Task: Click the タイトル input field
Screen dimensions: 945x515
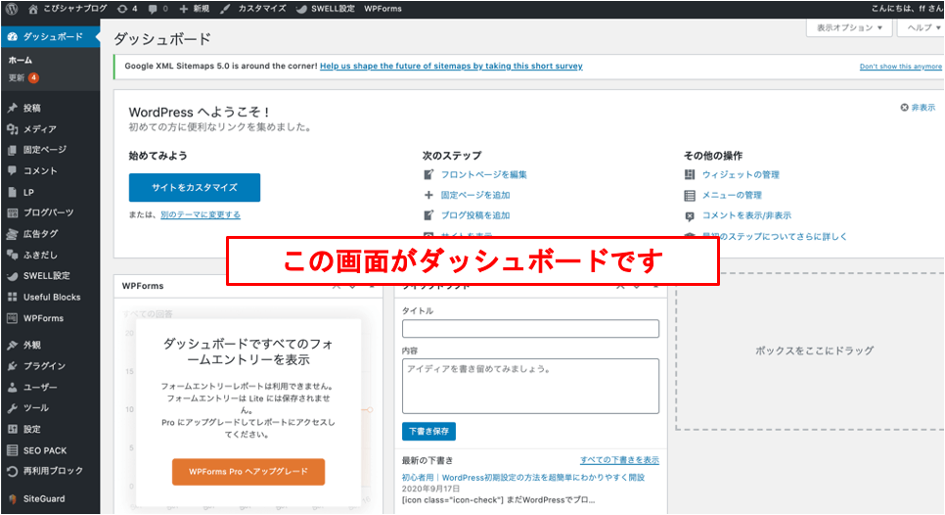Action: coord(530,329)
